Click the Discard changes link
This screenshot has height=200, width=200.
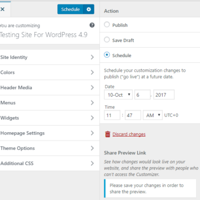129,134
